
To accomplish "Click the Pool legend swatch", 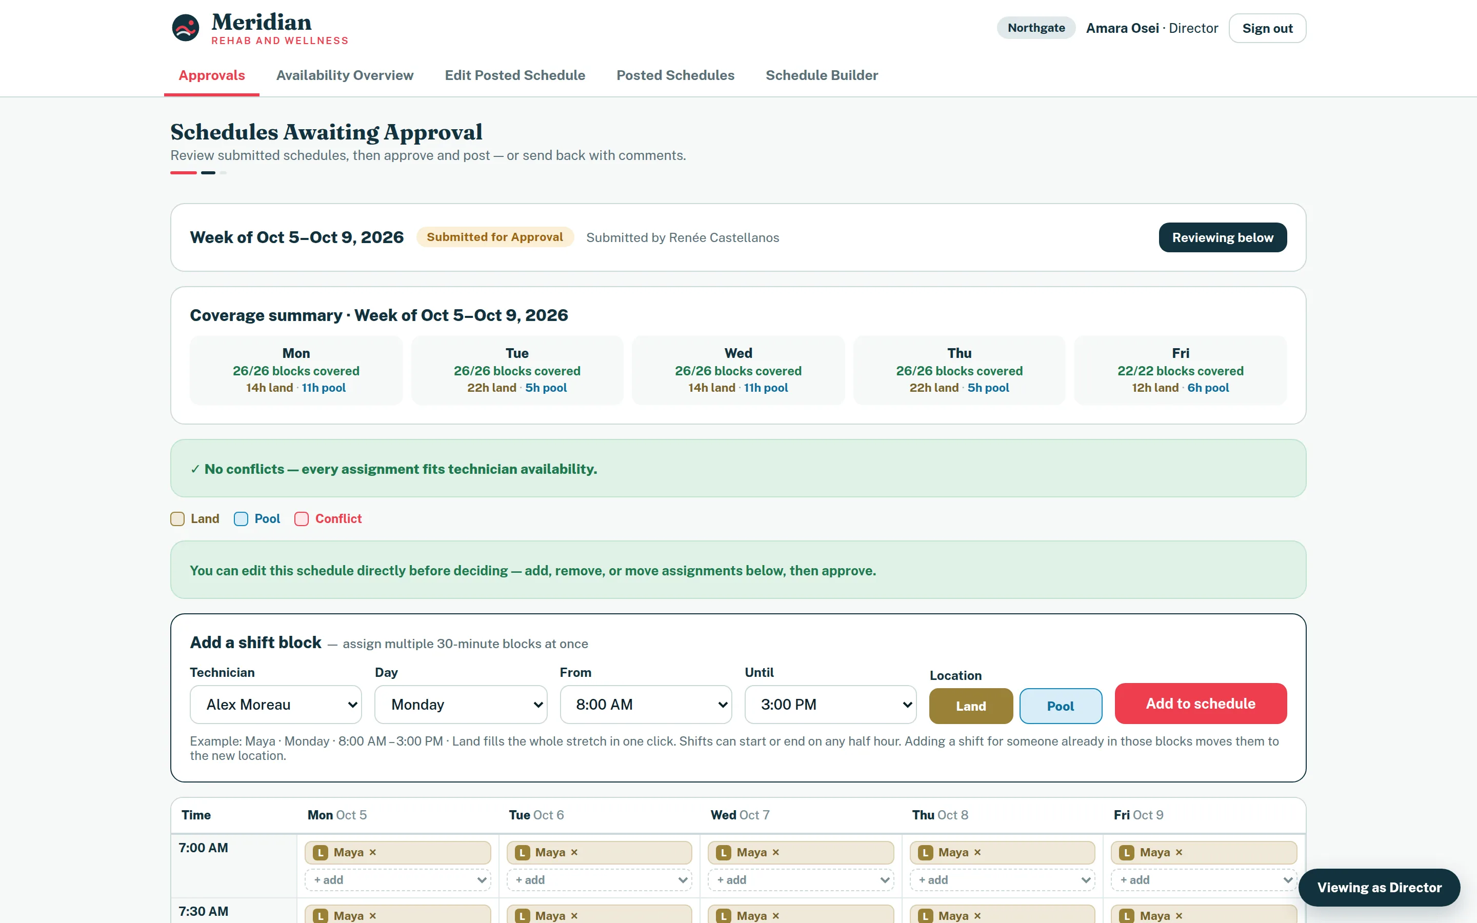I will pyautogui.click(x=241, y=519).
